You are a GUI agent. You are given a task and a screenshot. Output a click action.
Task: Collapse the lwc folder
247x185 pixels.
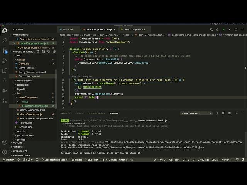click(18, 93)
